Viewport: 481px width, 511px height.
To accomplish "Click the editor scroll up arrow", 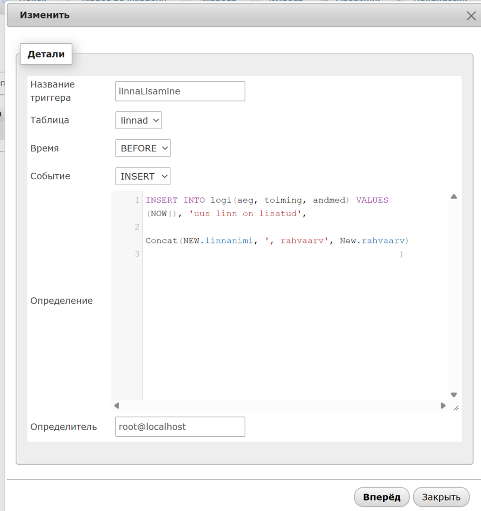I will coord(454,197).
